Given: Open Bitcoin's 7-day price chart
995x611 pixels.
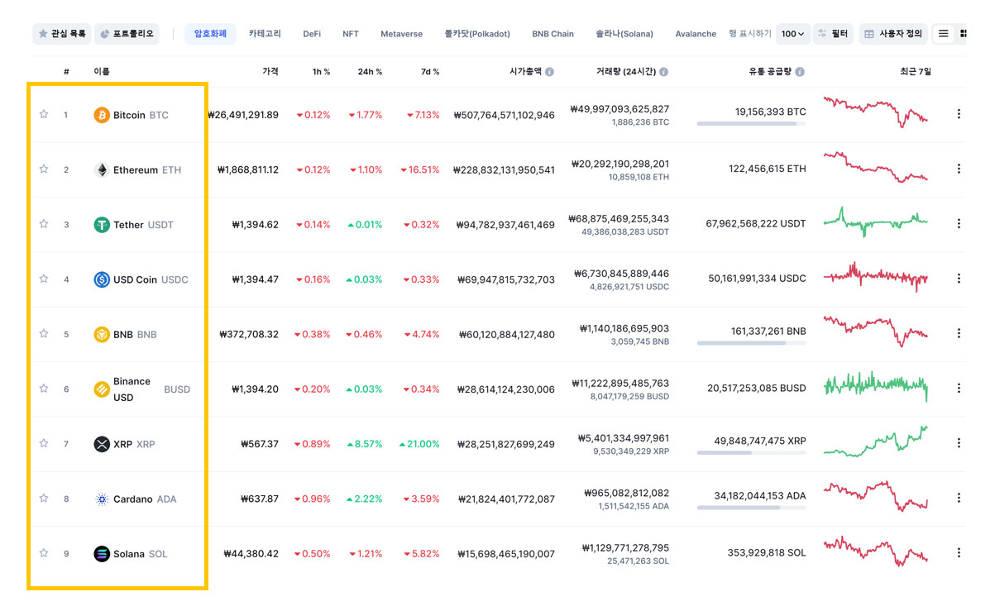Looking at the screenshot, I should point(876,112).
